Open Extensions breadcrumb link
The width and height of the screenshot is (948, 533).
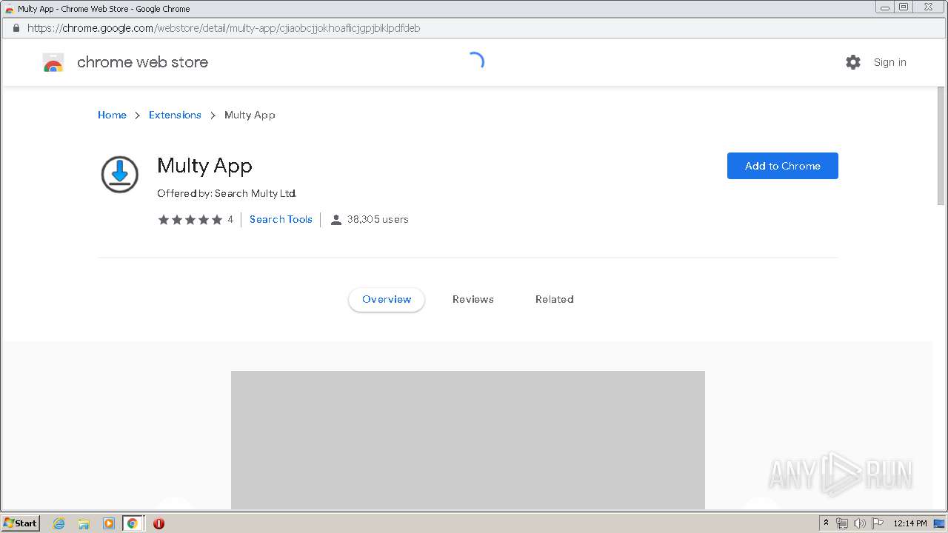pyautogui.click(x=175, y=115)
